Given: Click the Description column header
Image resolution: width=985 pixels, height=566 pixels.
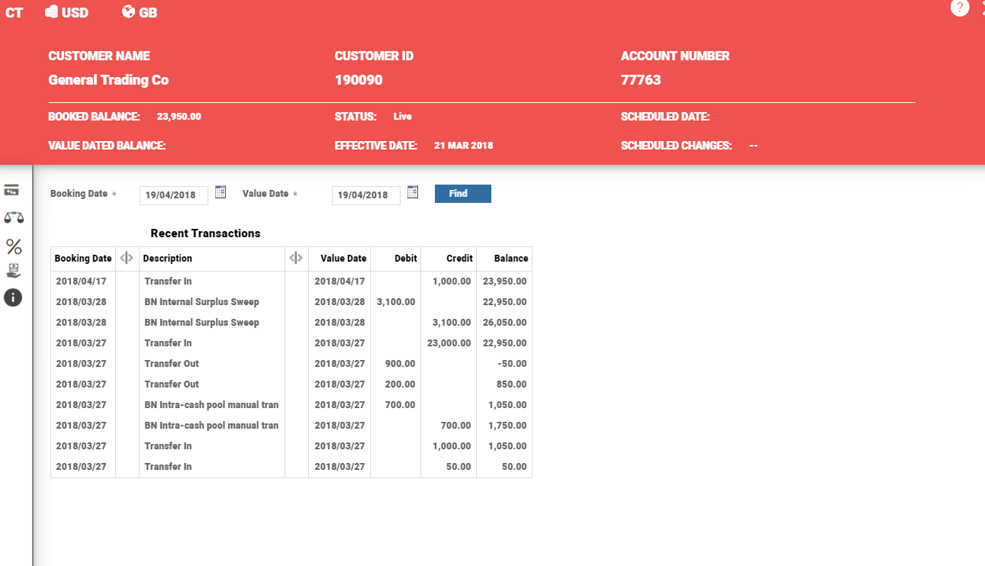Looking at the screenshot, I should tap(168, 259).
